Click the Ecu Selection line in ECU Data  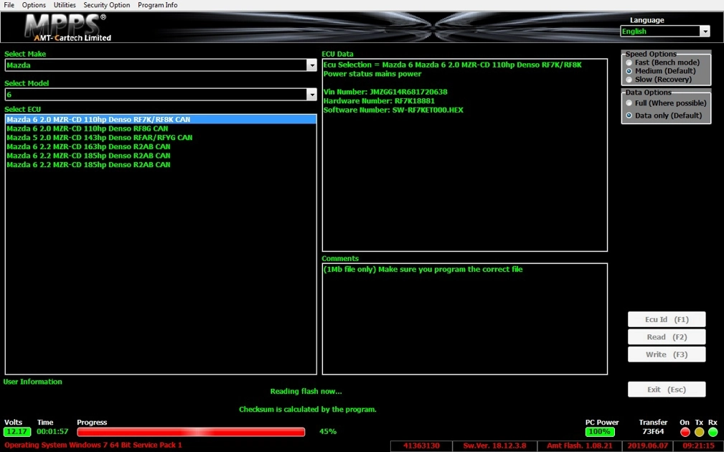coord(452,65)
